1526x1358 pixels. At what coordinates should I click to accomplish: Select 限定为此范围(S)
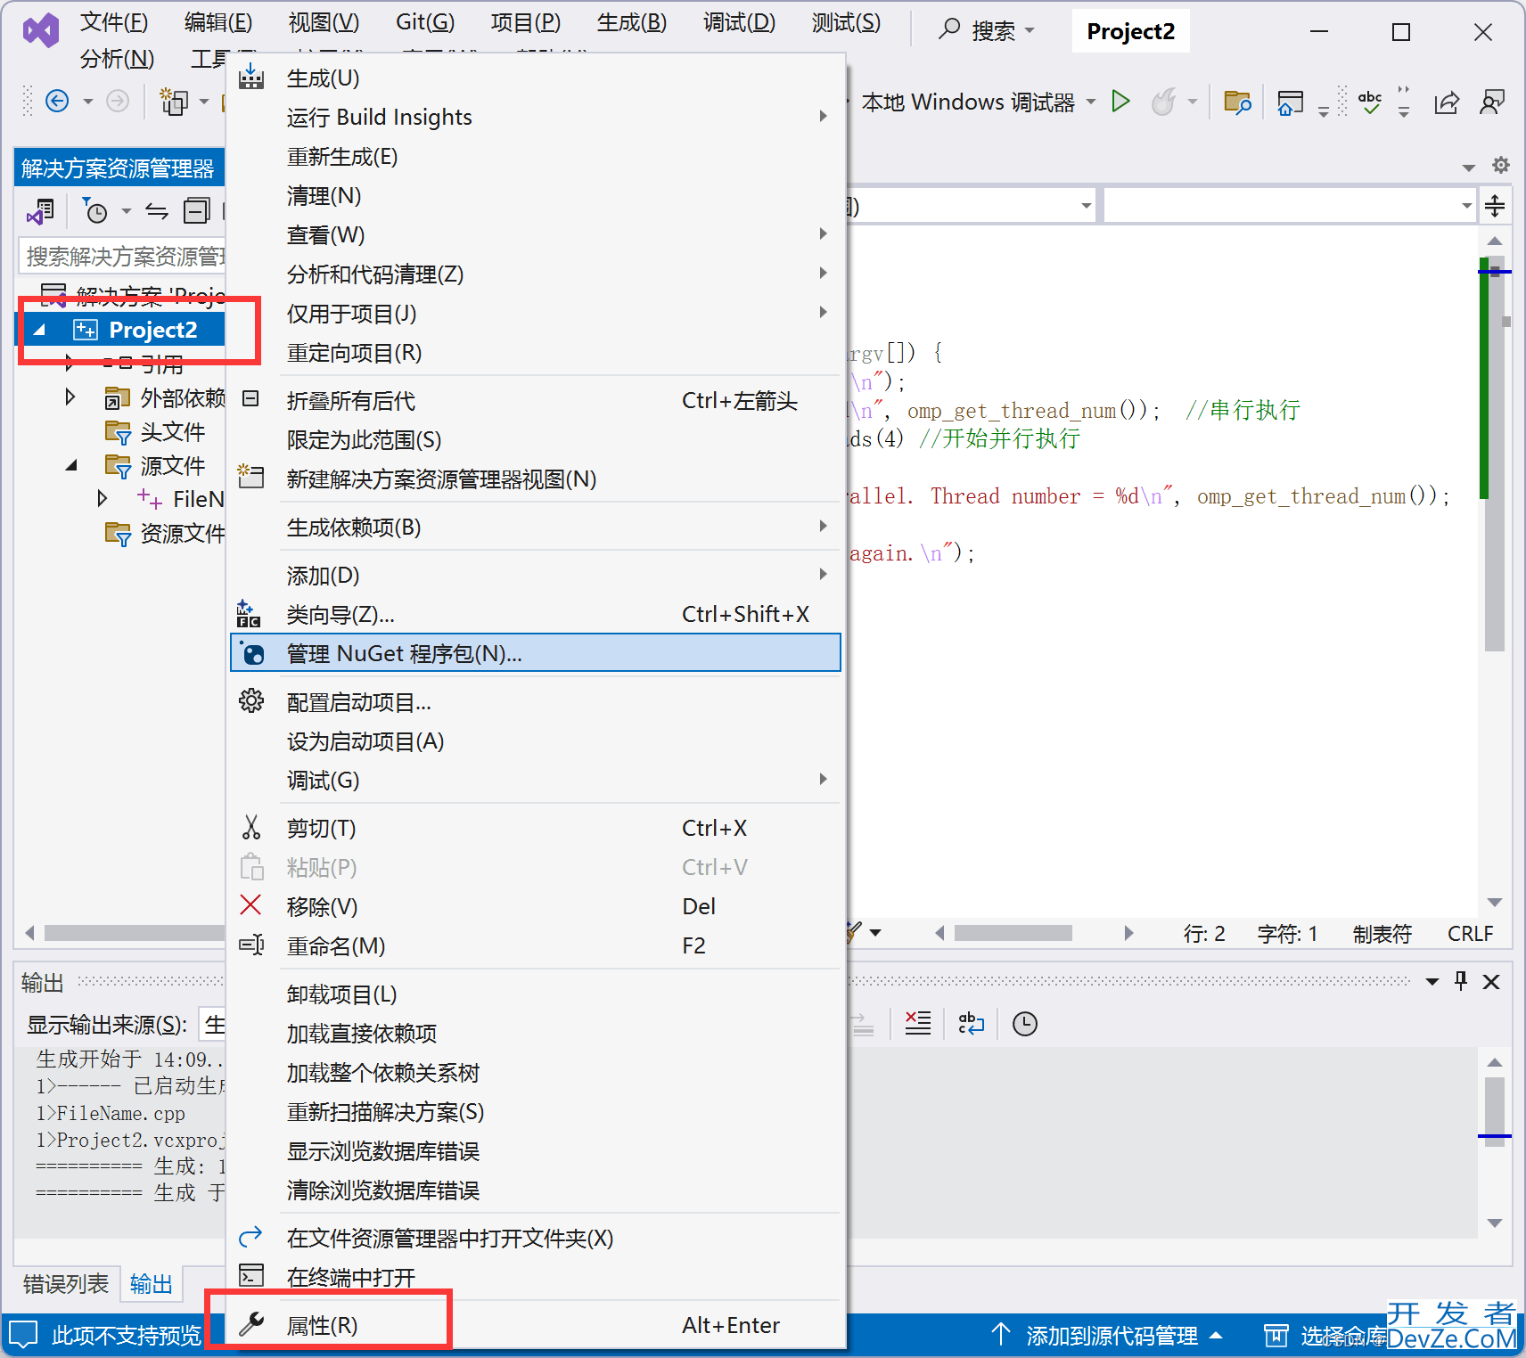535,439
